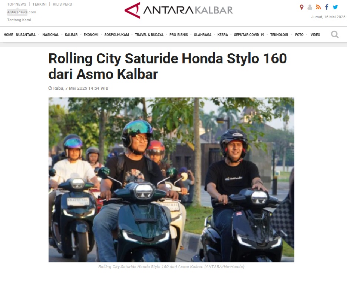Select the Video menu item
Image resolution: width=347 pixels, height=282 pixels.
point(315,35)
